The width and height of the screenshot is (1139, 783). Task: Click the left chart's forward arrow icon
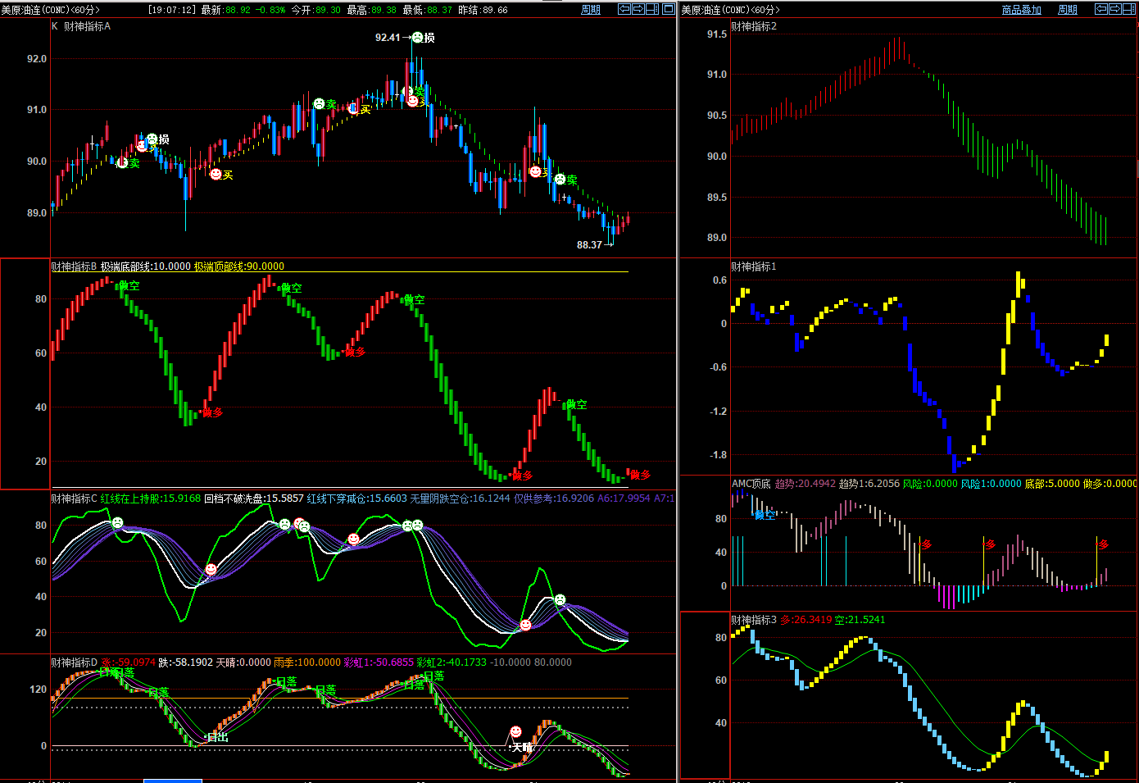coord(638,9)
